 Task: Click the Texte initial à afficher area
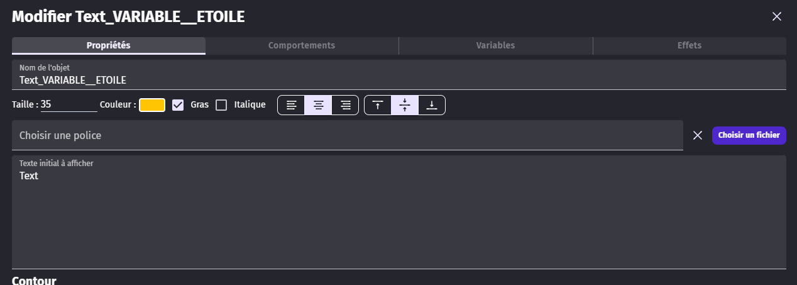[398, 214]
